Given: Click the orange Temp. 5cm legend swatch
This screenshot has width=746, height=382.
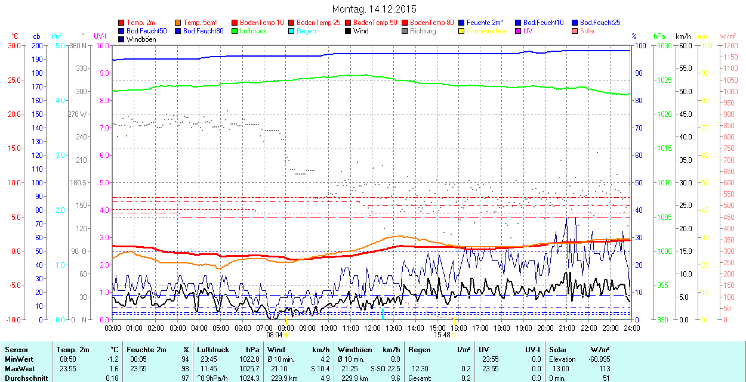Looking at the screenshot, I should click(178, 23).
